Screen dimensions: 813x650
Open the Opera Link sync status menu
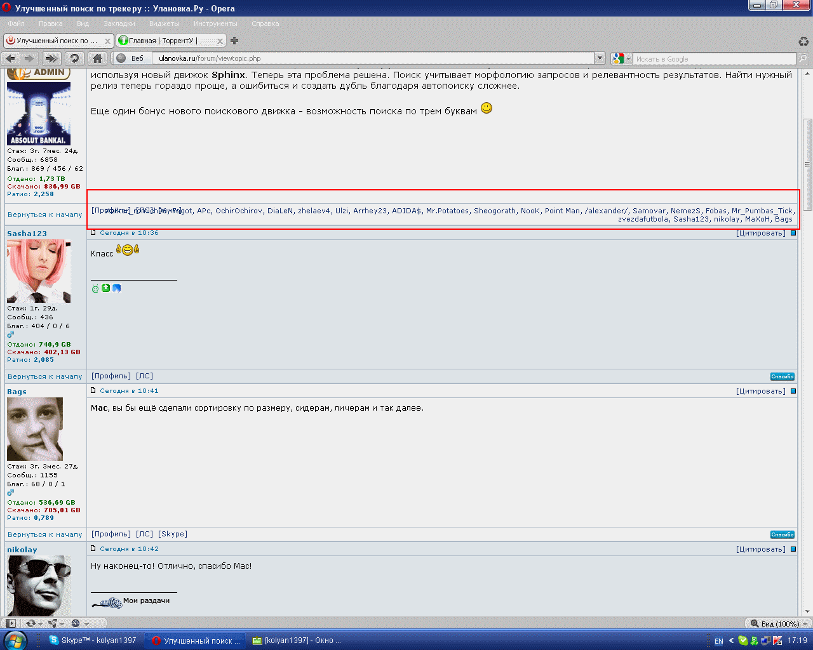tap(32, 623)
